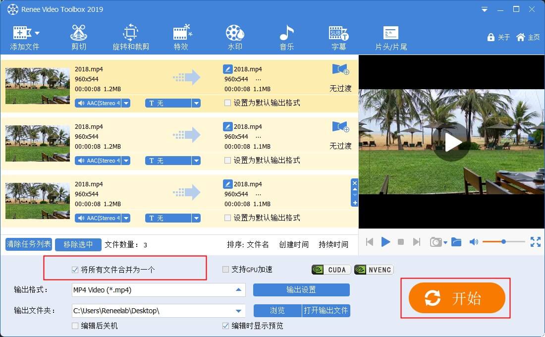Screen dimensions: 545x337
Task: Toggle 编辑时显示预览 checkbox
Action: point(225,326)
